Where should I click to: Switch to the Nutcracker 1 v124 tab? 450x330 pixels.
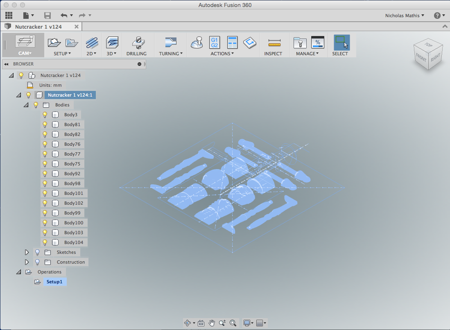point(38,27)
